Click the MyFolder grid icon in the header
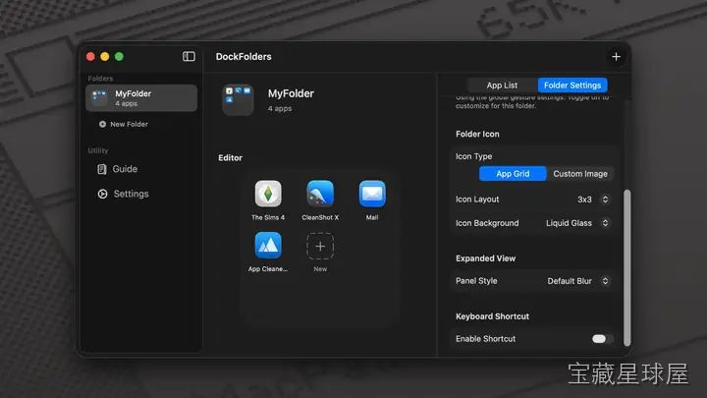 coord(238,99)
